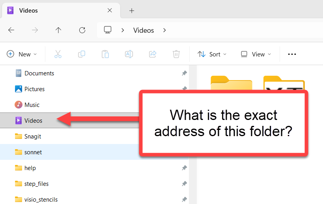The height and width of the screenshot is (204, 323).
Task: Expand chevron after the monitor icon
Action: (x=123, y=30)
